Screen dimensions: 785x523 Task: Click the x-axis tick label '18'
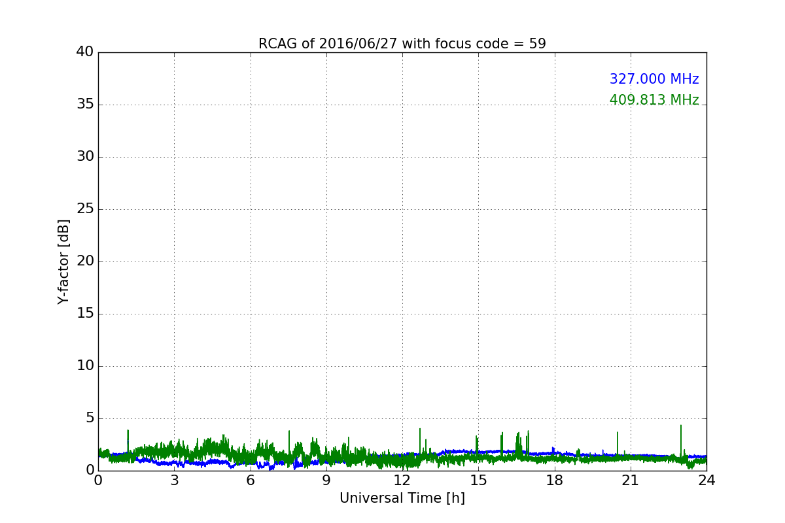click(x=555, y=481)
